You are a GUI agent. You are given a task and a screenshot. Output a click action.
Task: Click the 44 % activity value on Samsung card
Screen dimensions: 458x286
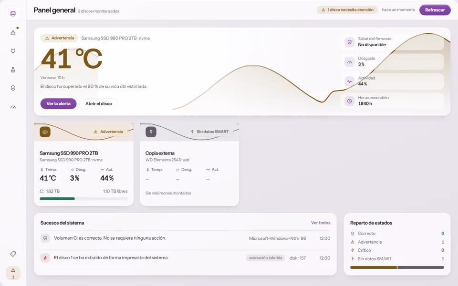(107, 178)
